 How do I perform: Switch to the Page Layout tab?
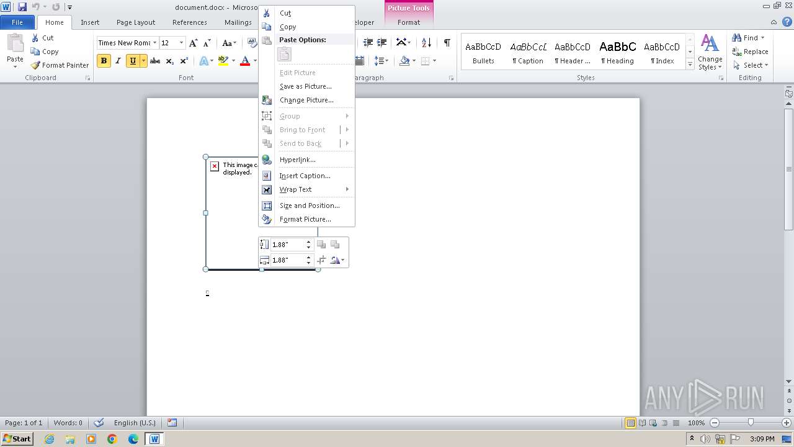(x=136, y=22)
